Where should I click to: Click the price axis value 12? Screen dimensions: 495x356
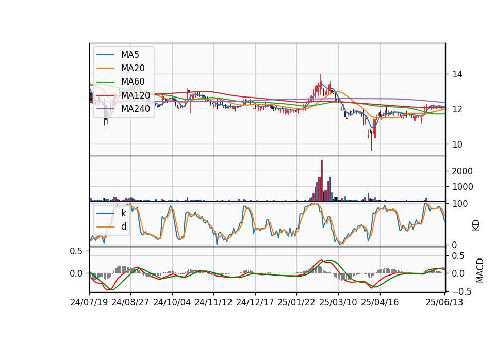point(457,109)
